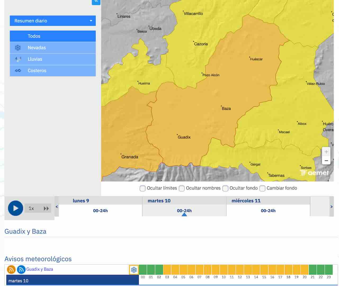Open the Guadix y Baza link
This screenshot has height=286, width=339.
coord(39,269)
